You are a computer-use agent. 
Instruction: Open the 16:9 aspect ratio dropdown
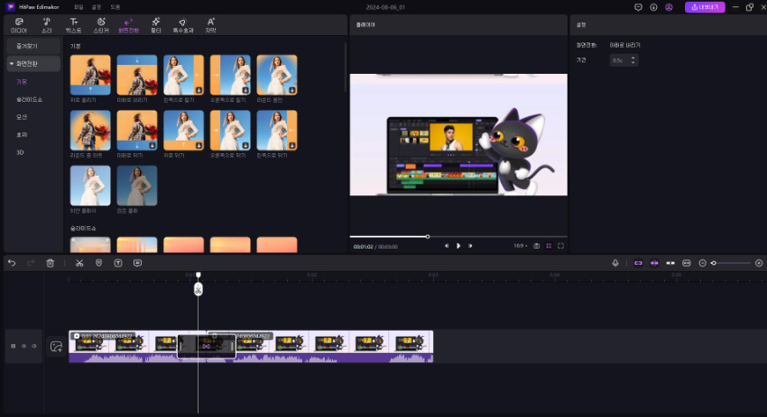click(x=518, y=245)
